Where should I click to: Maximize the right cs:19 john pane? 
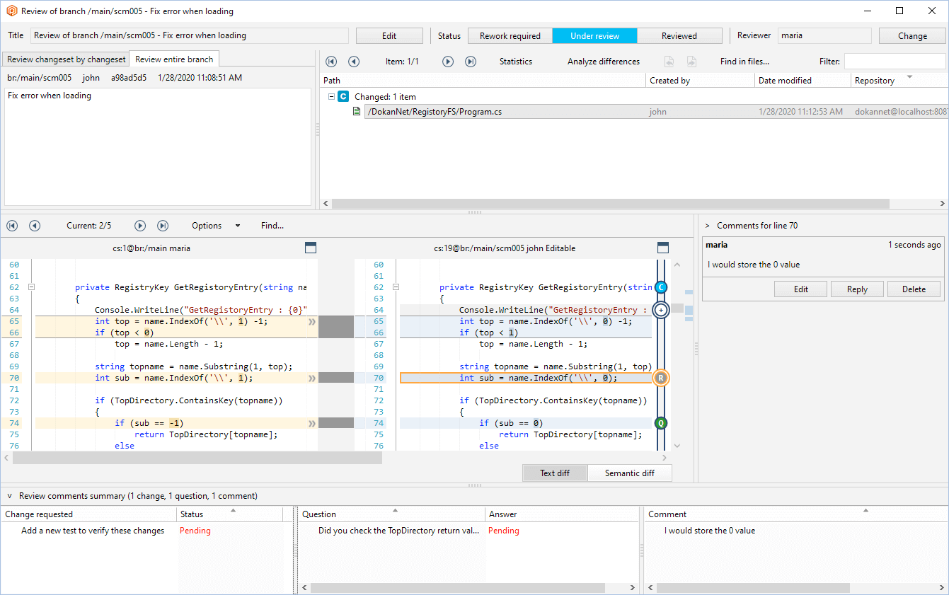(x=663, y=248)
